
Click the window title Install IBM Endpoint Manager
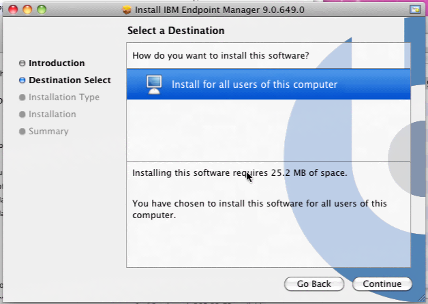(x=219, y=10)
